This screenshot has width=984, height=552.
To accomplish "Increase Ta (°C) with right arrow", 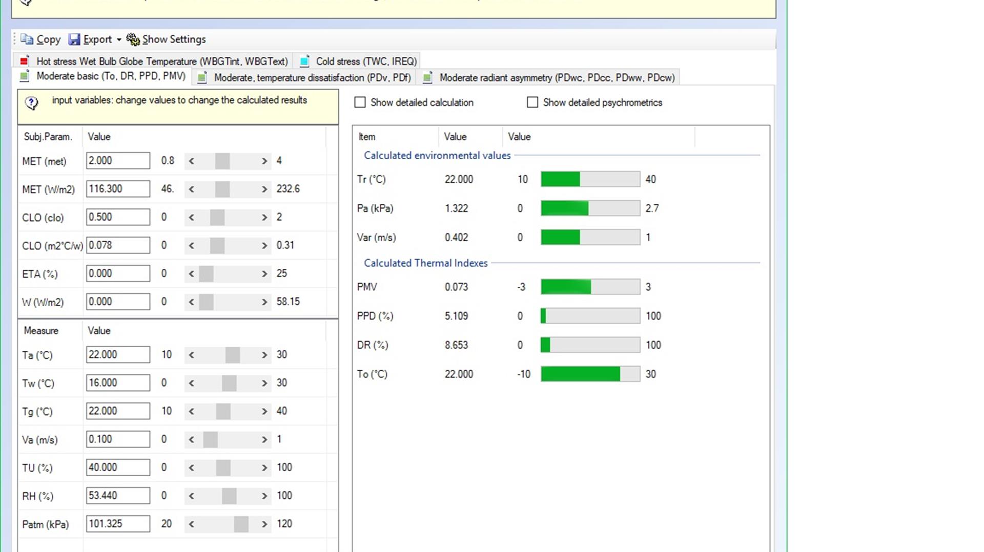I will [x=264, y=355].
